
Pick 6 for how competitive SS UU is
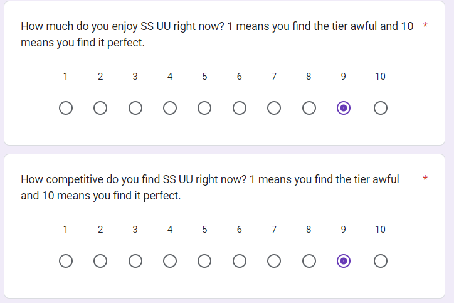240,261
